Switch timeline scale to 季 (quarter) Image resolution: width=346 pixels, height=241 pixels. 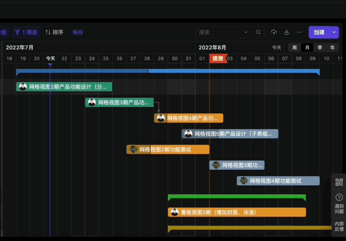click(320, 48)
